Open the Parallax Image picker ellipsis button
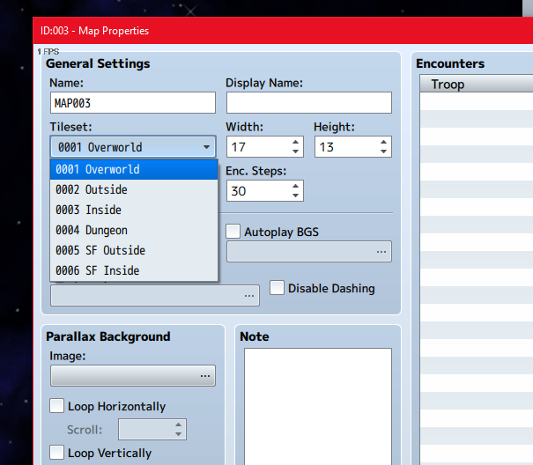This screenshot has width=533, height=465. 205,376
